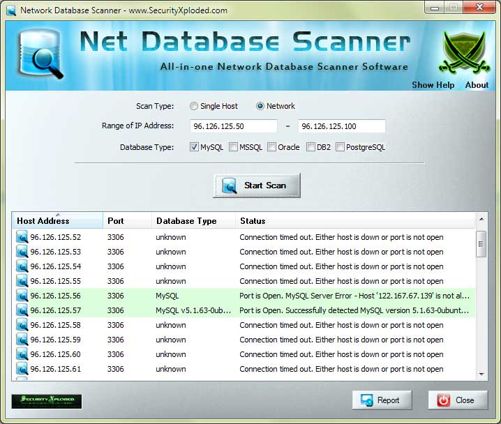The image size is (501, 424).
Task: Open the About link
Action: pyautogui.click(x=477, y=85)
